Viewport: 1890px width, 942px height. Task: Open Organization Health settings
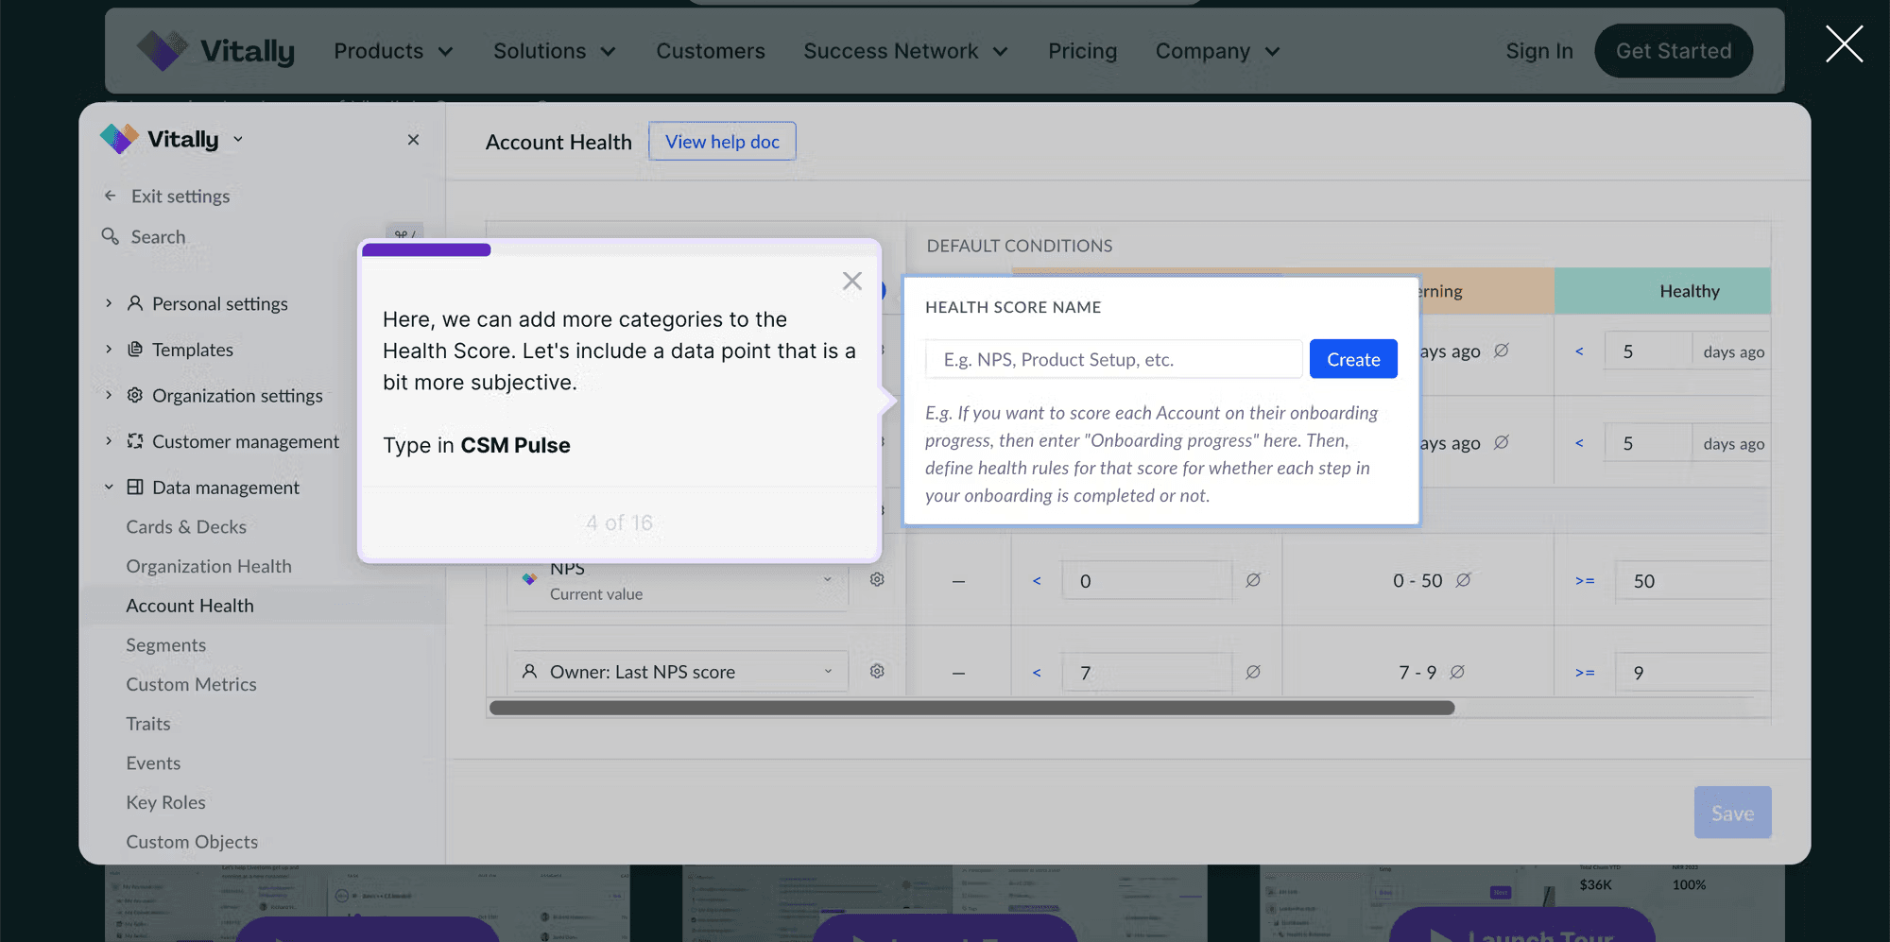(209, 566)
